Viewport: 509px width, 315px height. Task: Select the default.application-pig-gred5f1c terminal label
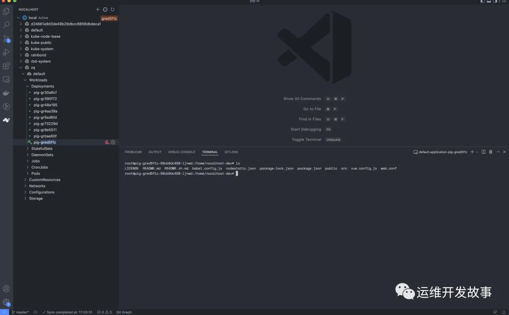tap(440, 152)
